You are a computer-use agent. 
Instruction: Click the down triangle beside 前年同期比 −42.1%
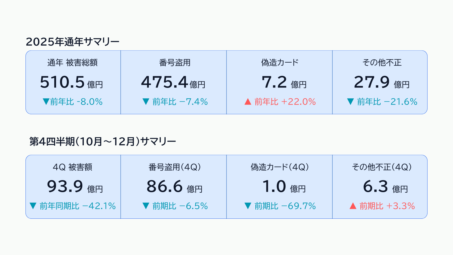(x=33, y=206)
